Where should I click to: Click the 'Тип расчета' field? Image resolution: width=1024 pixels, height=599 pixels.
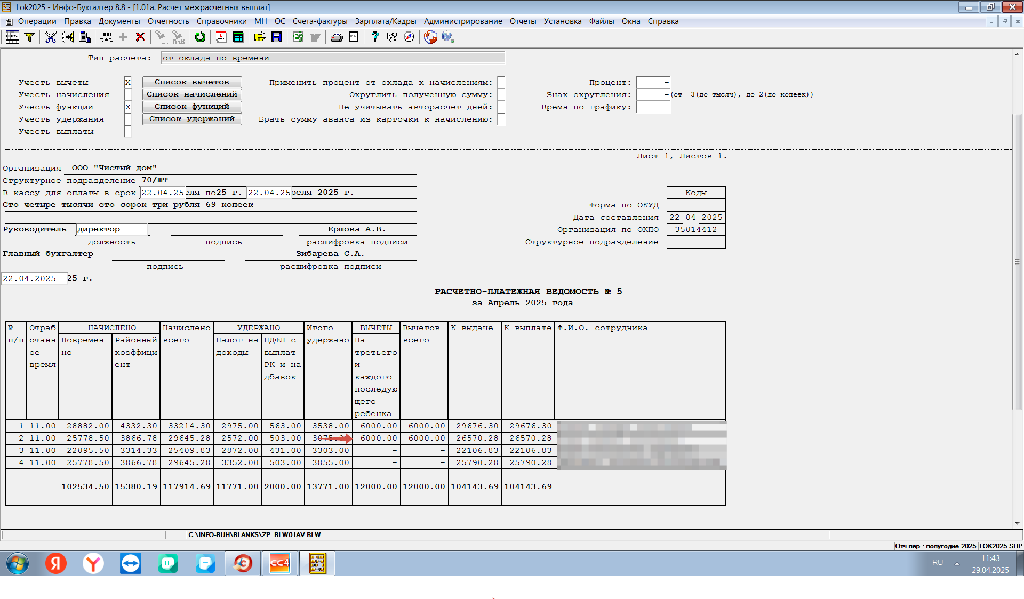coord(333,58)
